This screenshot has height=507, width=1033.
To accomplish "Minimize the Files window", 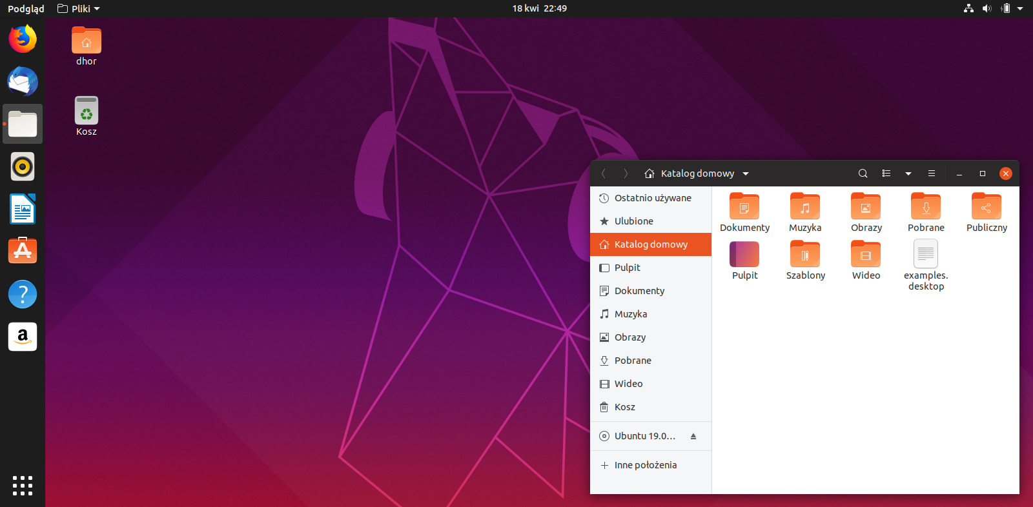I will pos(959,174).
